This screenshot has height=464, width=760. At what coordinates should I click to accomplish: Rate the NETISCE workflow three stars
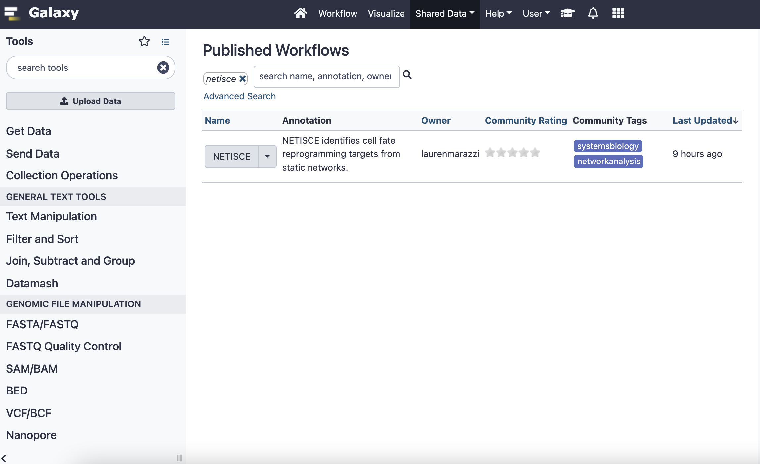512,153
